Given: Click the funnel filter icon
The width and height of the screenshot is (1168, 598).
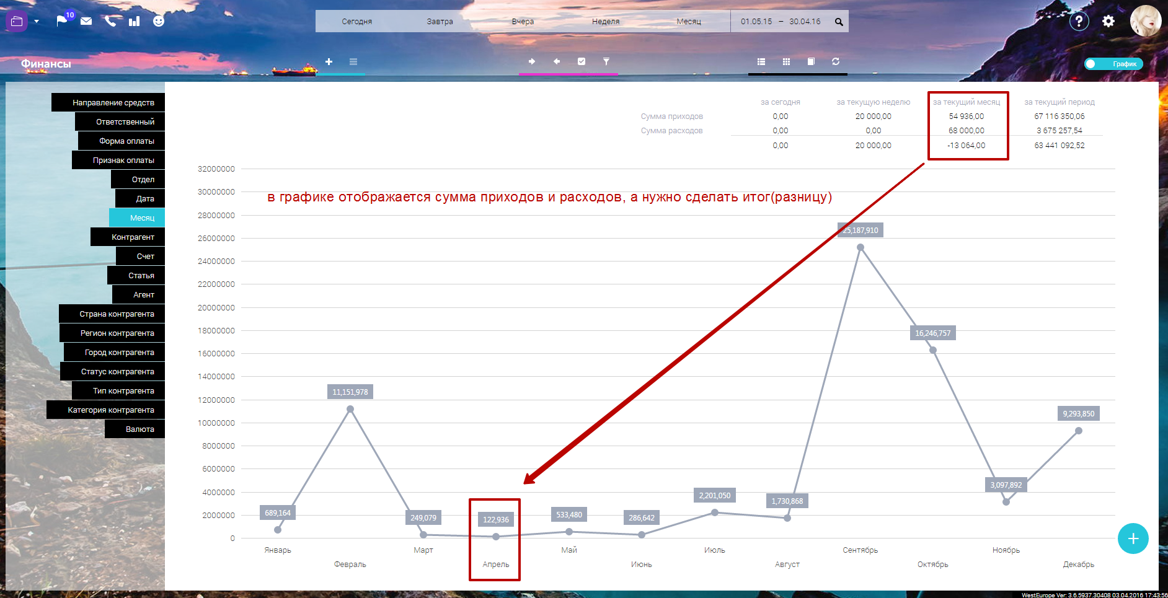Looking at the screenshot, I should (606, 61).
